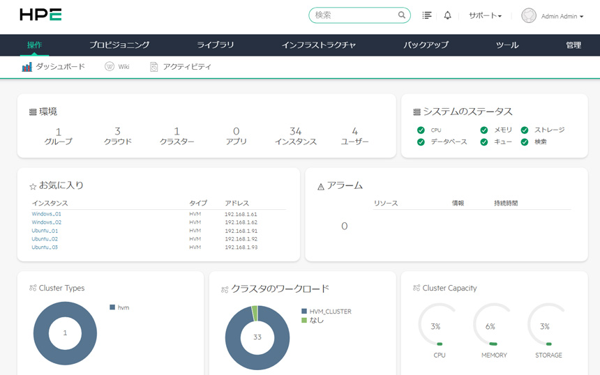The height and width of the screenshot is (375, 600).
Task: Click the 4 ユーザー count
Action: (x=354, y=136)
